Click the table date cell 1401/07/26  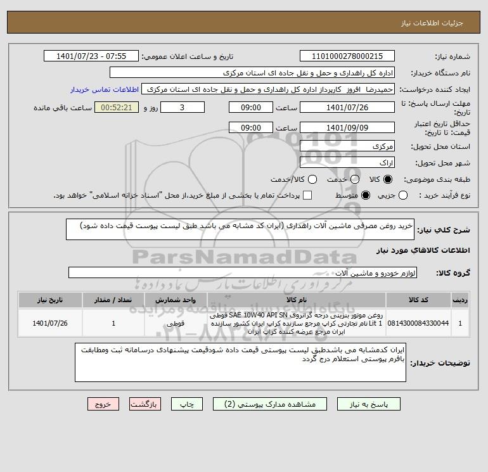pos(50,323)
